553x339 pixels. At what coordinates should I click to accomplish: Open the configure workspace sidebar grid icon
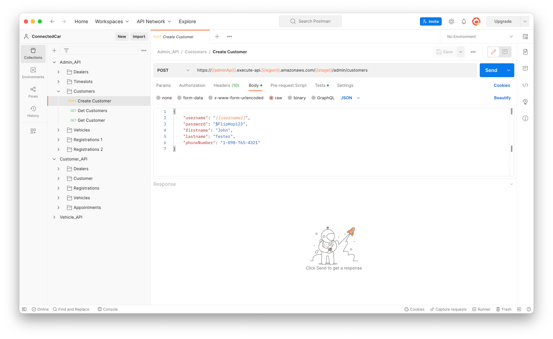pyautogui.click(x=33, y=131)
